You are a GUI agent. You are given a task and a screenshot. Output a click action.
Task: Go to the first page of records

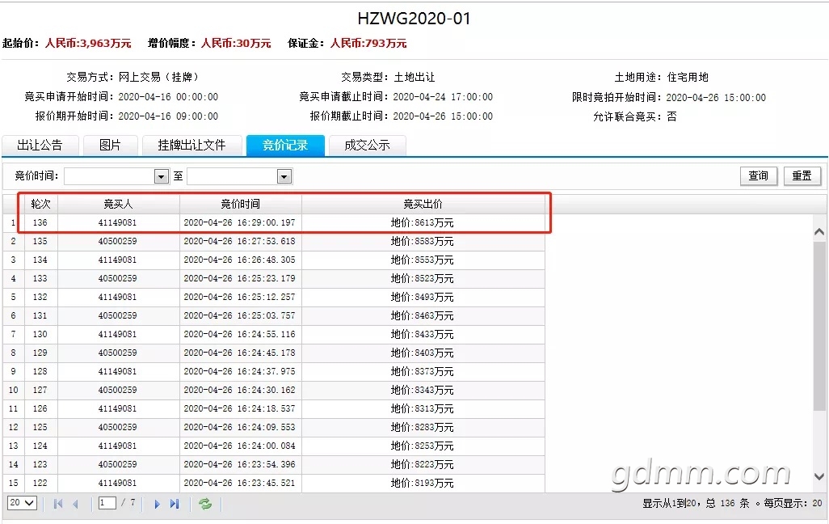[58, 503]
